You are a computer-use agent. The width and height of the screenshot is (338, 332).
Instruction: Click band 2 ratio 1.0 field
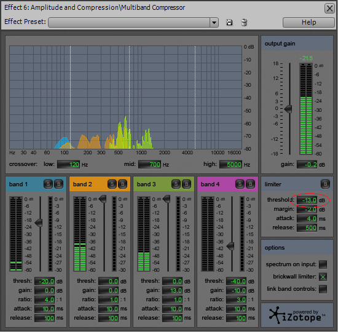(108, 299)
